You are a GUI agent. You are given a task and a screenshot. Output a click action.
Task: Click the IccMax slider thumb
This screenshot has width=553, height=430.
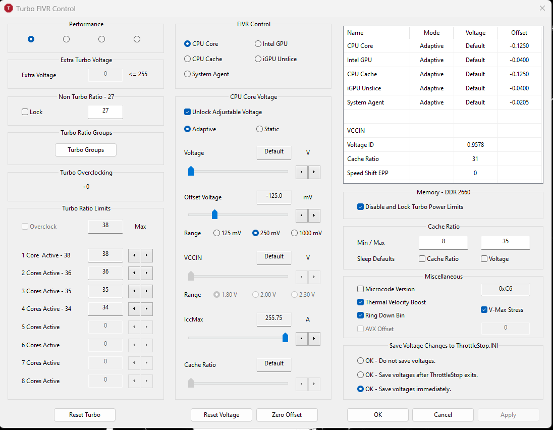point(285,338)
